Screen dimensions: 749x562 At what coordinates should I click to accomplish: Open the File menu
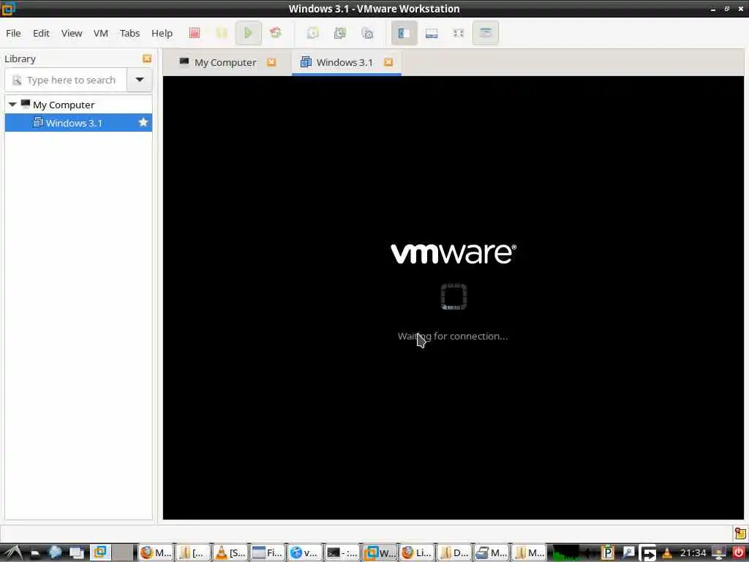point(13,33)
